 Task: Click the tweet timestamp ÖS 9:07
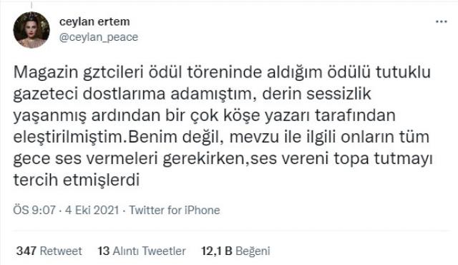34,210
